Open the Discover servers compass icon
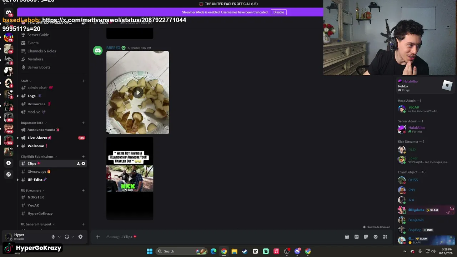Viewport: 457px width, 257px height. point(9,175)
